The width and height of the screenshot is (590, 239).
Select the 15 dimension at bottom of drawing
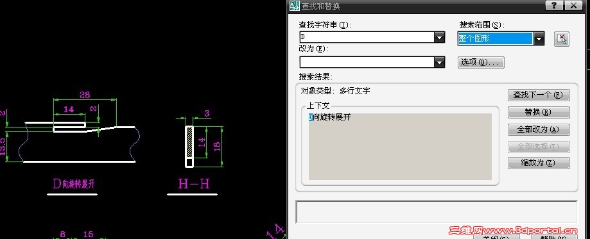coord(88,235)
